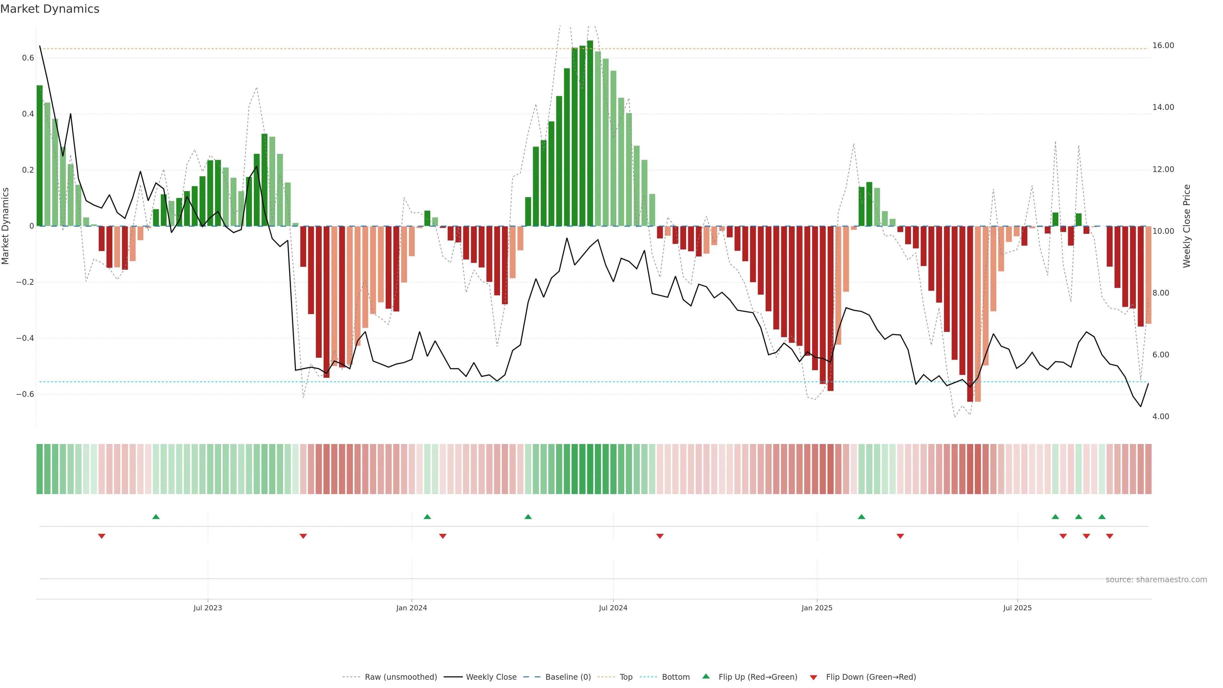Click the Flip Up marker just after Jan 2025

click(861, 517)
